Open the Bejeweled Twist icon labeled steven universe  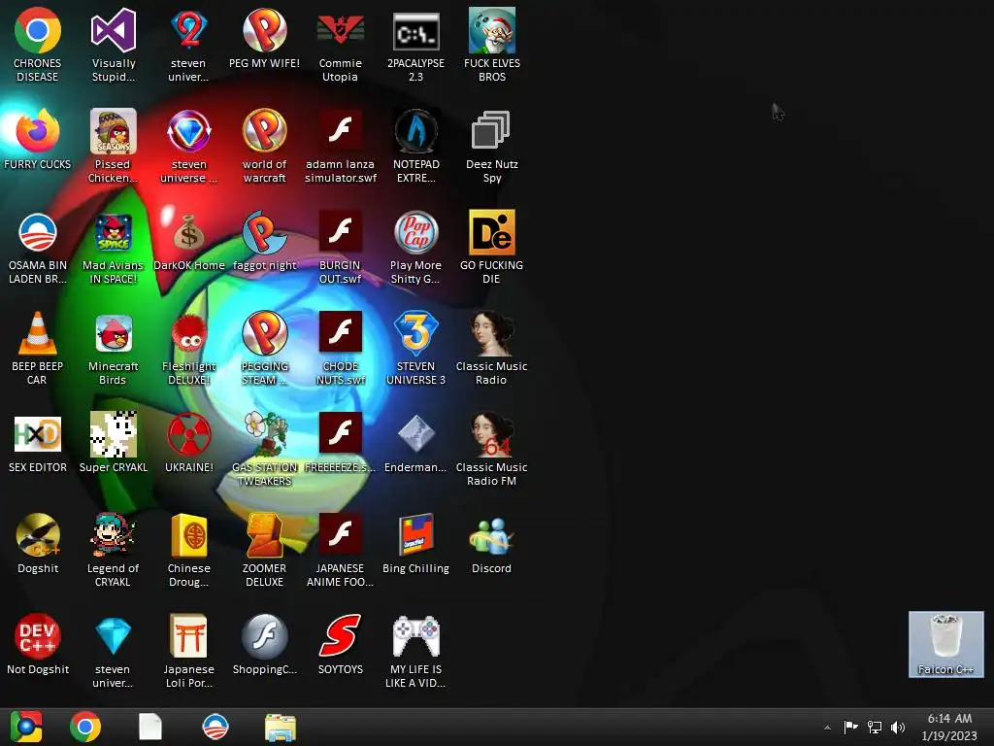pyautogui.click(x=188, y=131)
